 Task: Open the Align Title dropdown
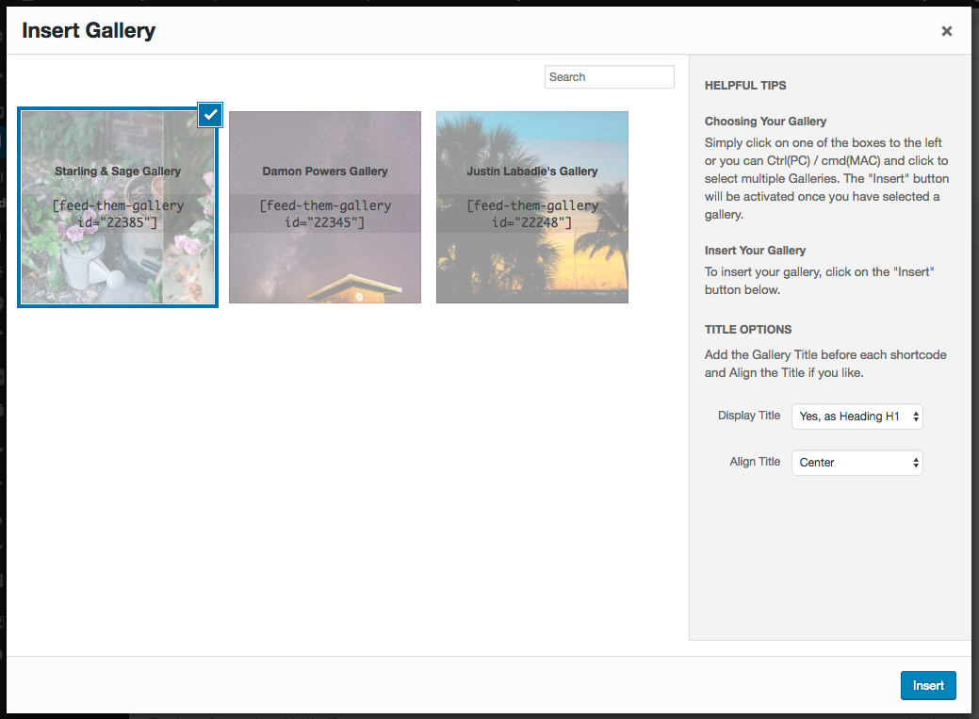click(x=857, y=463)
